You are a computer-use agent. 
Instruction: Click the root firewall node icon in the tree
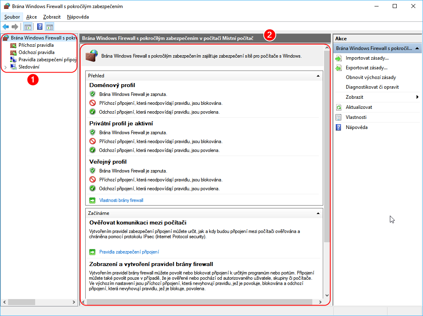point(6,38)
